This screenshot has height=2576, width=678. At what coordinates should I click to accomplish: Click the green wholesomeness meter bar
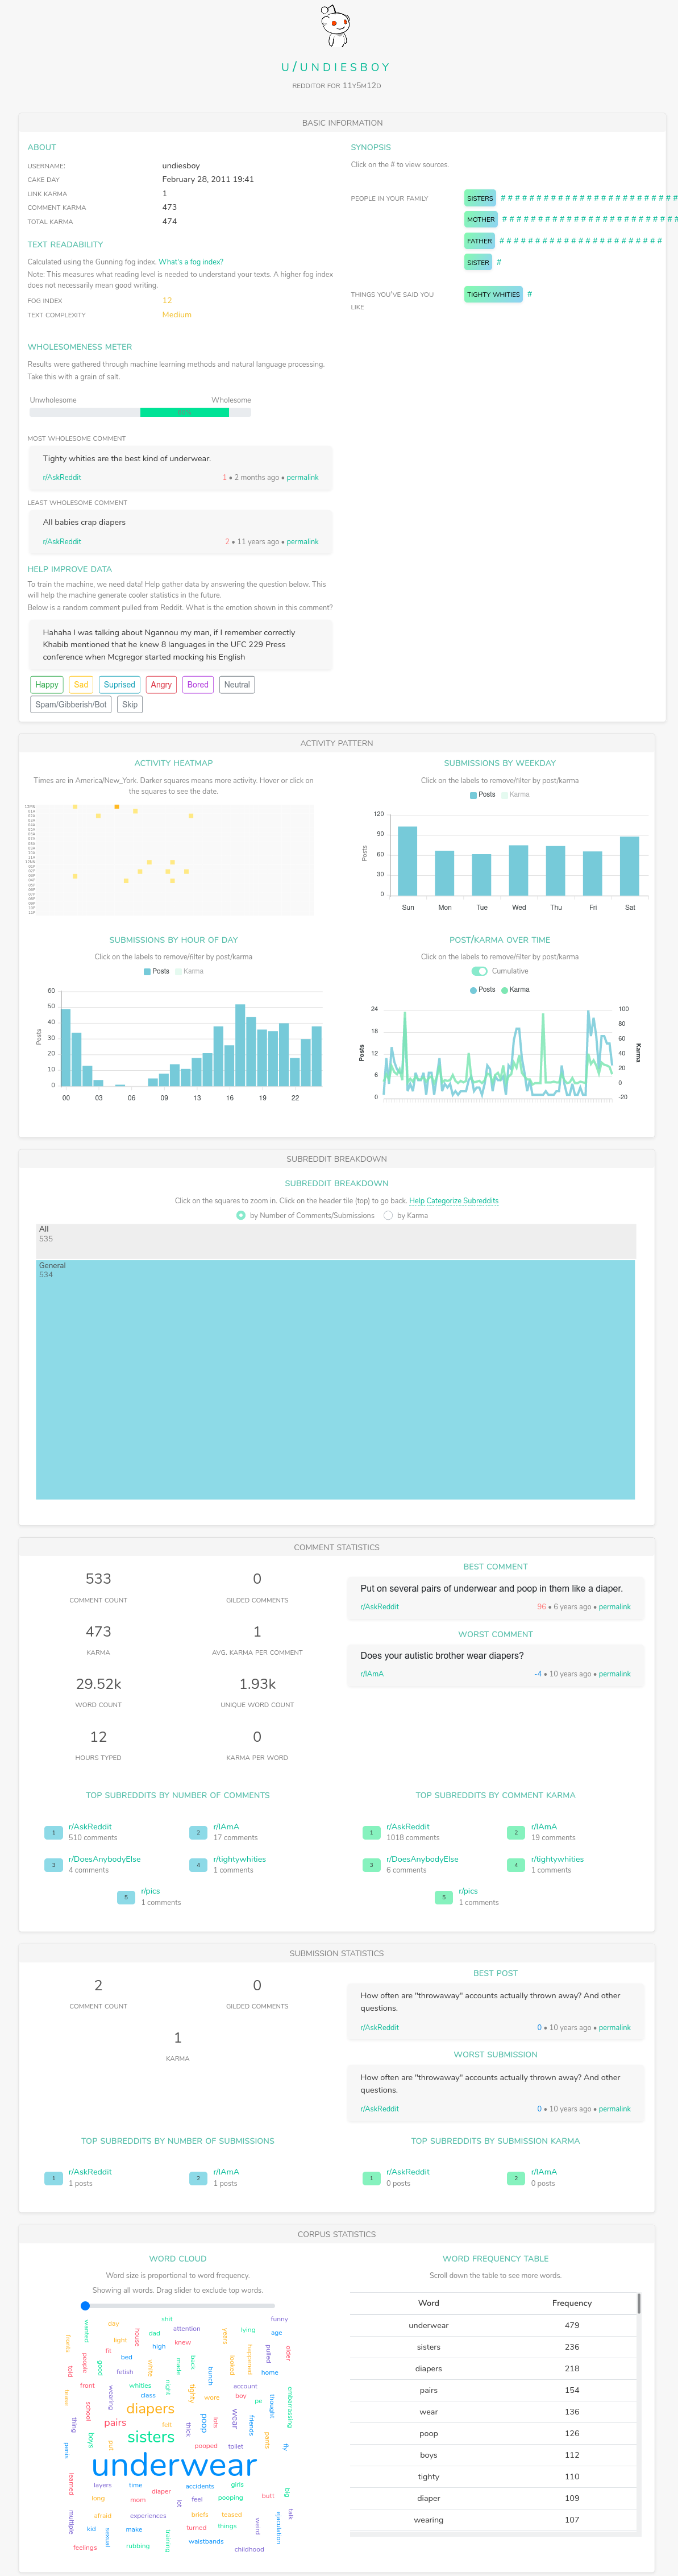click(x=184, y=412)
